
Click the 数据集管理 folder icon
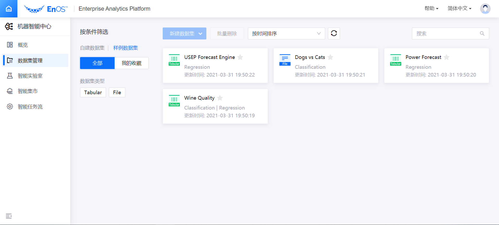point(10,60)
